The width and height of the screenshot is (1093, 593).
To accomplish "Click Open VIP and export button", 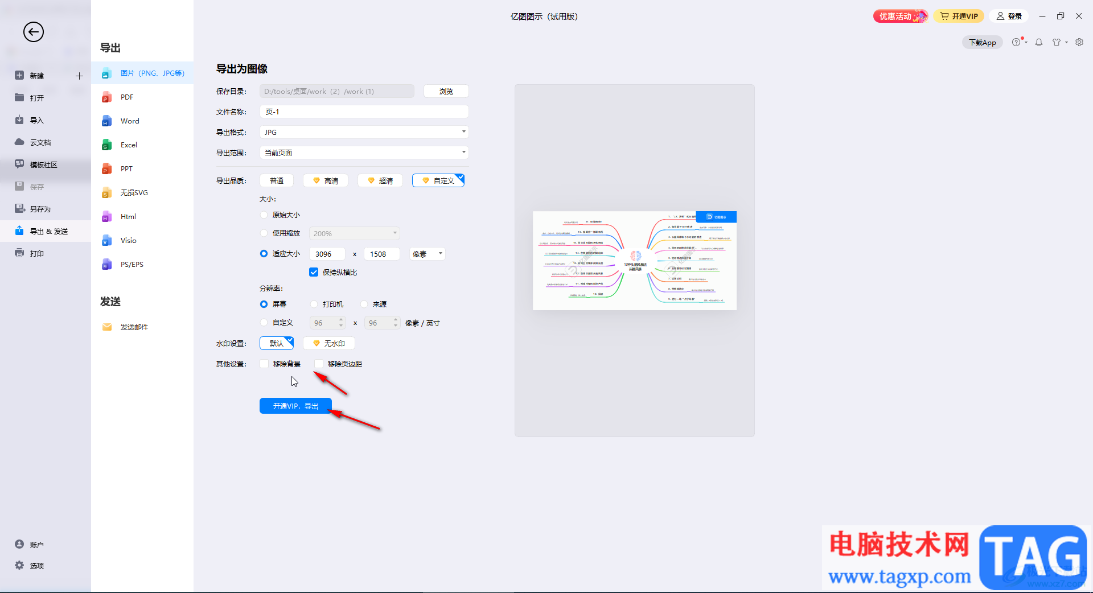I will [295, 406].
